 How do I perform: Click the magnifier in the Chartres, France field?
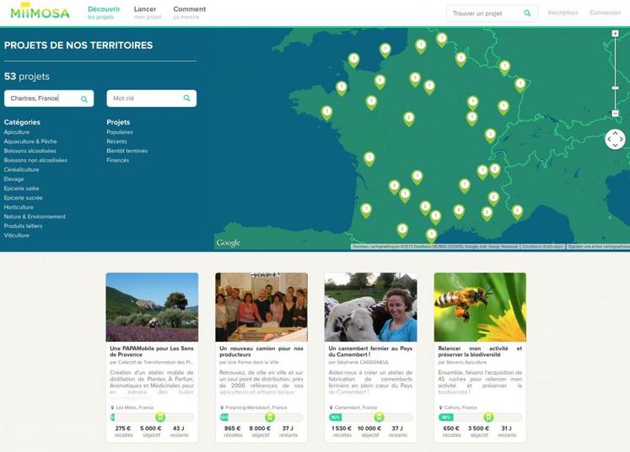pos(84,98)
